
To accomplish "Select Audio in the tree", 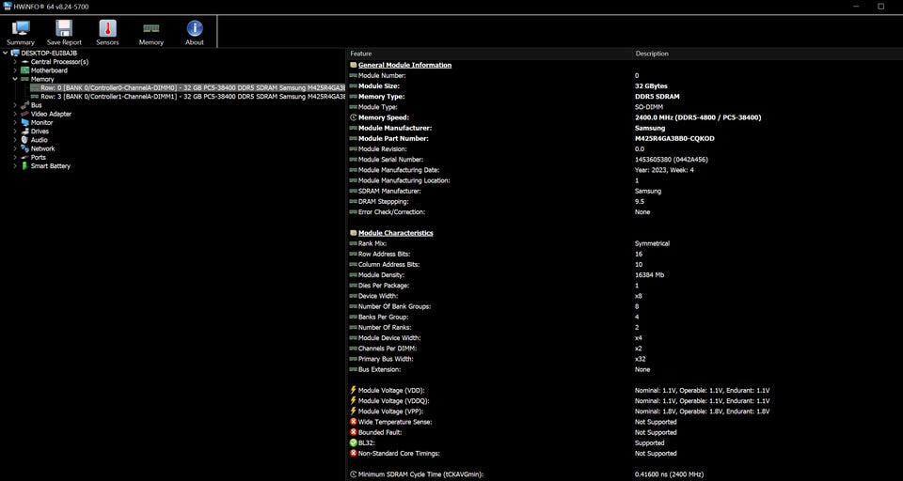I will 40,140.
